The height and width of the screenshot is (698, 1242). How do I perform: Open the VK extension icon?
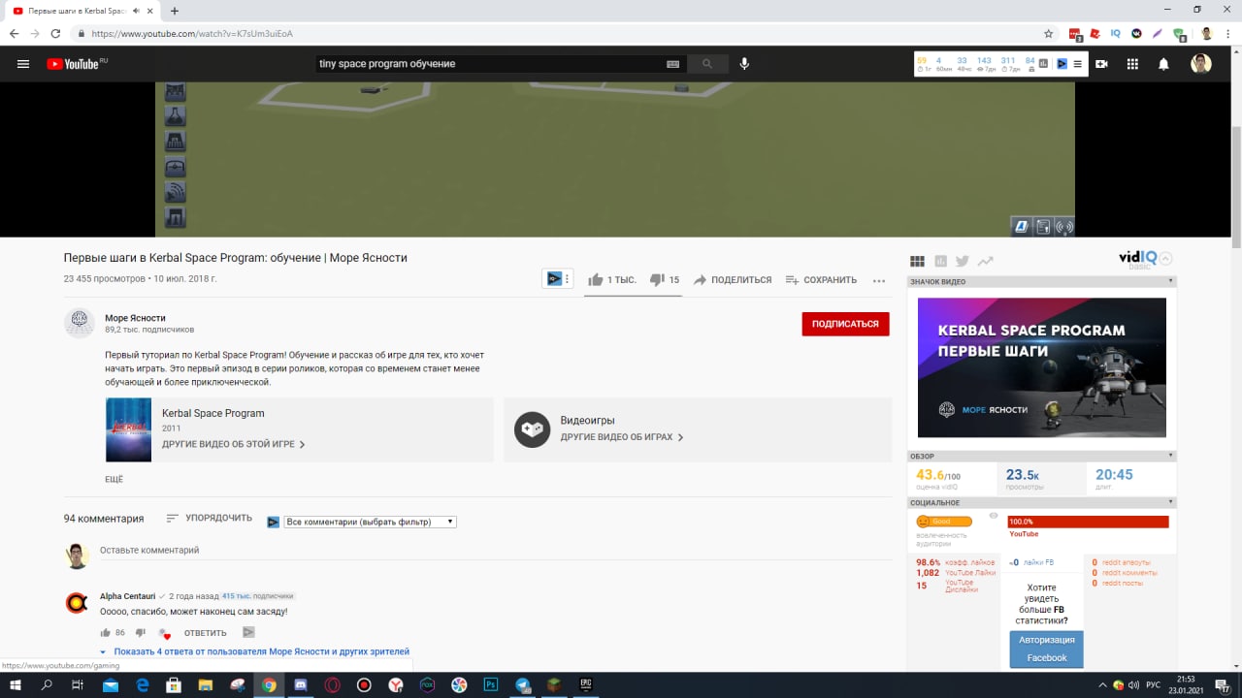click(x=1136, y=33)
